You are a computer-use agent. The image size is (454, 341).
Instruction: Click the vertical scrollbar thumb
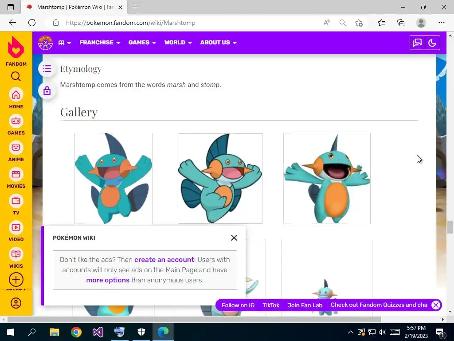pos(450,227)
